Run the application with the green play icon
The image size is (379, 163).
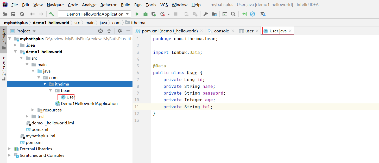click(137, 14)
